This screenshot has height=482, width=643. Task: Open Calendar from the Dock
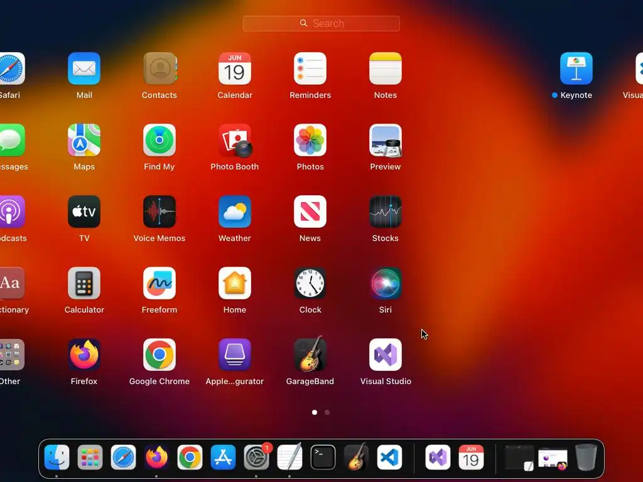[471, 457]
